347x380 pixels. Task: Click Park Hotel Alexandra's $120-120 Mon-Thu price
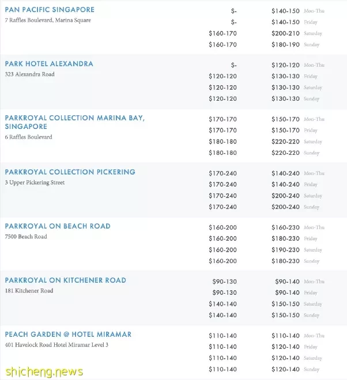click(285, 65)
